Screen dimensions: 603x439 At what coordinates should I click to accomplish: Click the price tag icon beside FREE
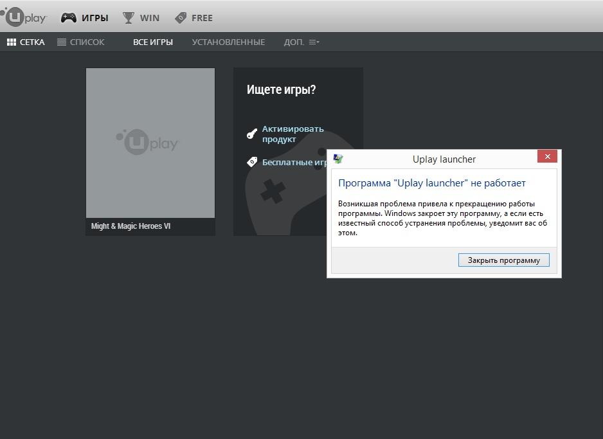[x=181, y=18]
